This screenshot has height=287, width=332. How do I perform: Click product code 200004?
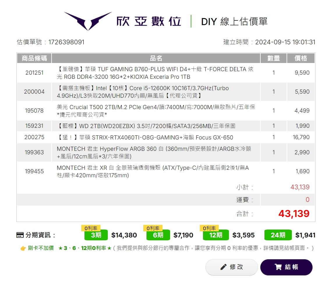click(x=34, y=92)
